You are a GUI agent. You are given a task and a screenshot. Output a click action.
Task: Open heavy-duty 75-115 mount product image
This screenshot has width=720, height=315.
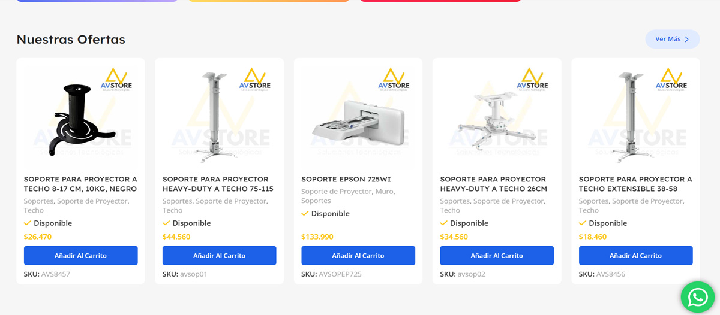pos(219,114)
